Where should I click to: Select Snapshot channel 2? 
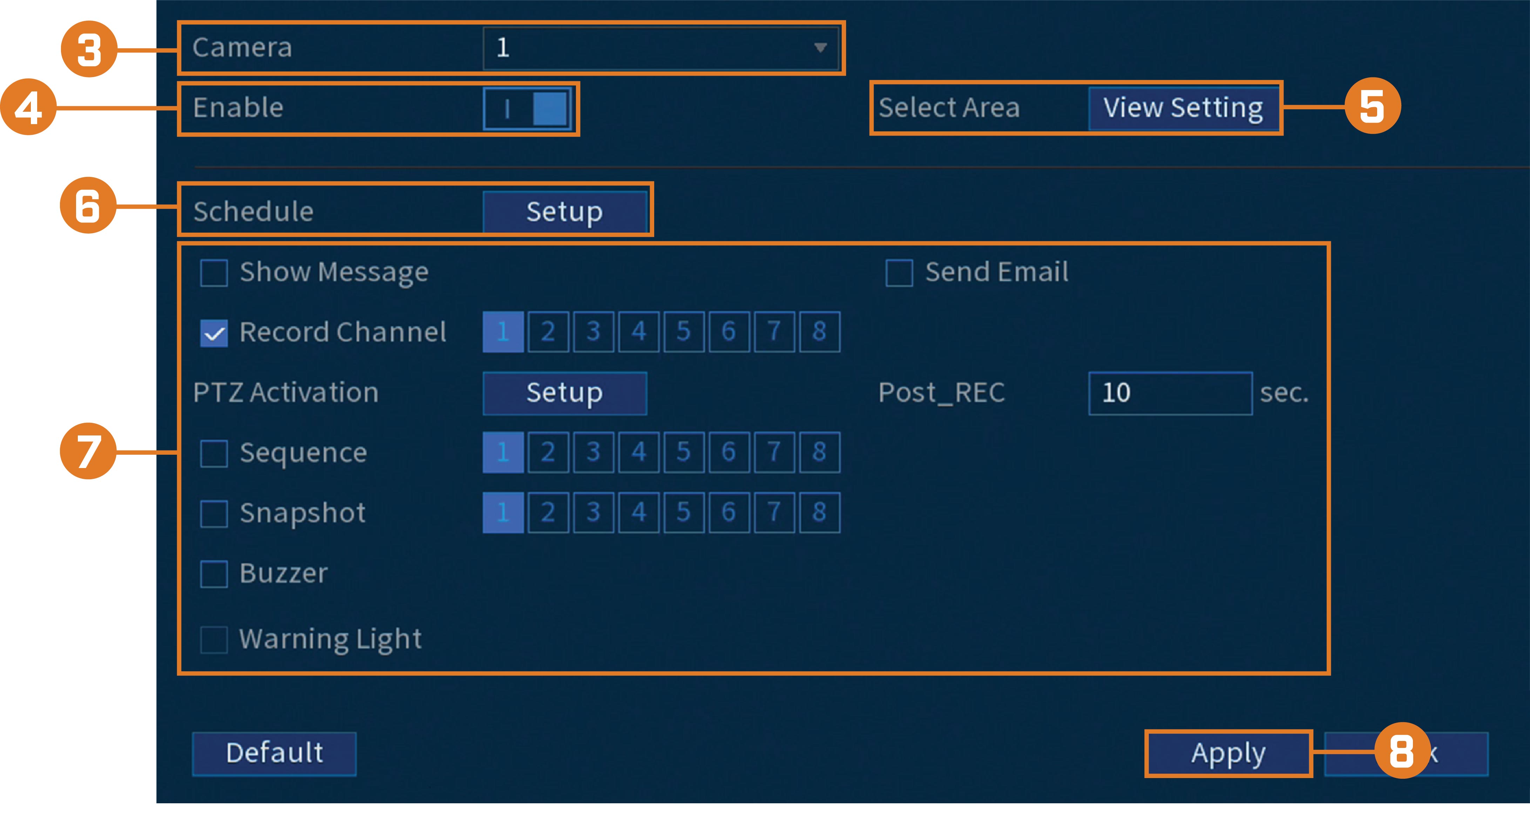548,513
